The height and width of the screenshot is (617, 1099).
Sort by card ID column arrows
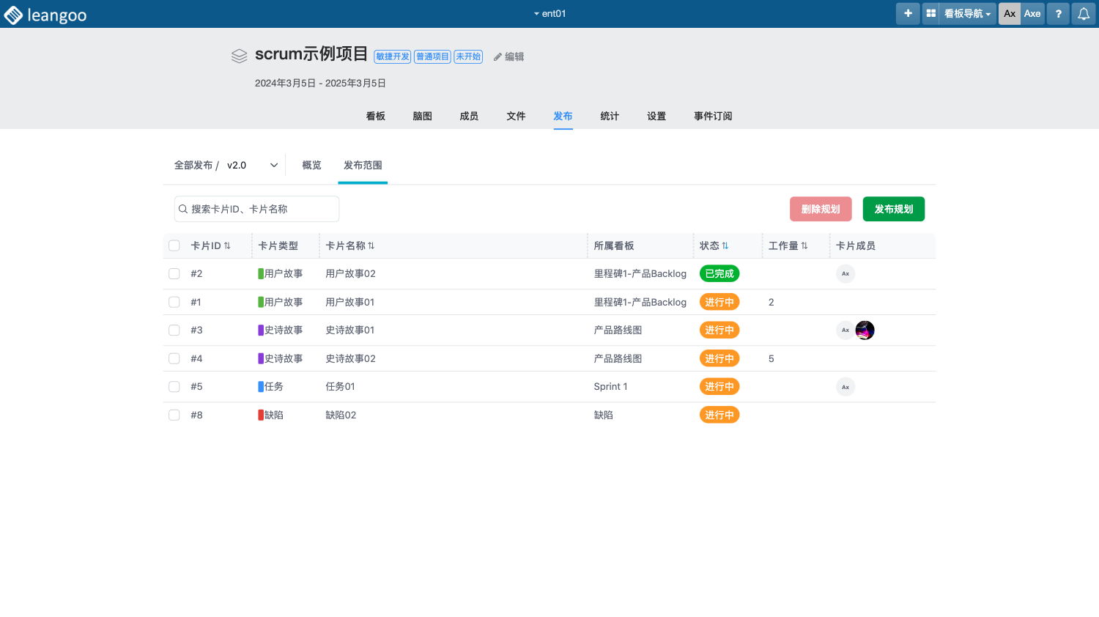tap(227, 245)
